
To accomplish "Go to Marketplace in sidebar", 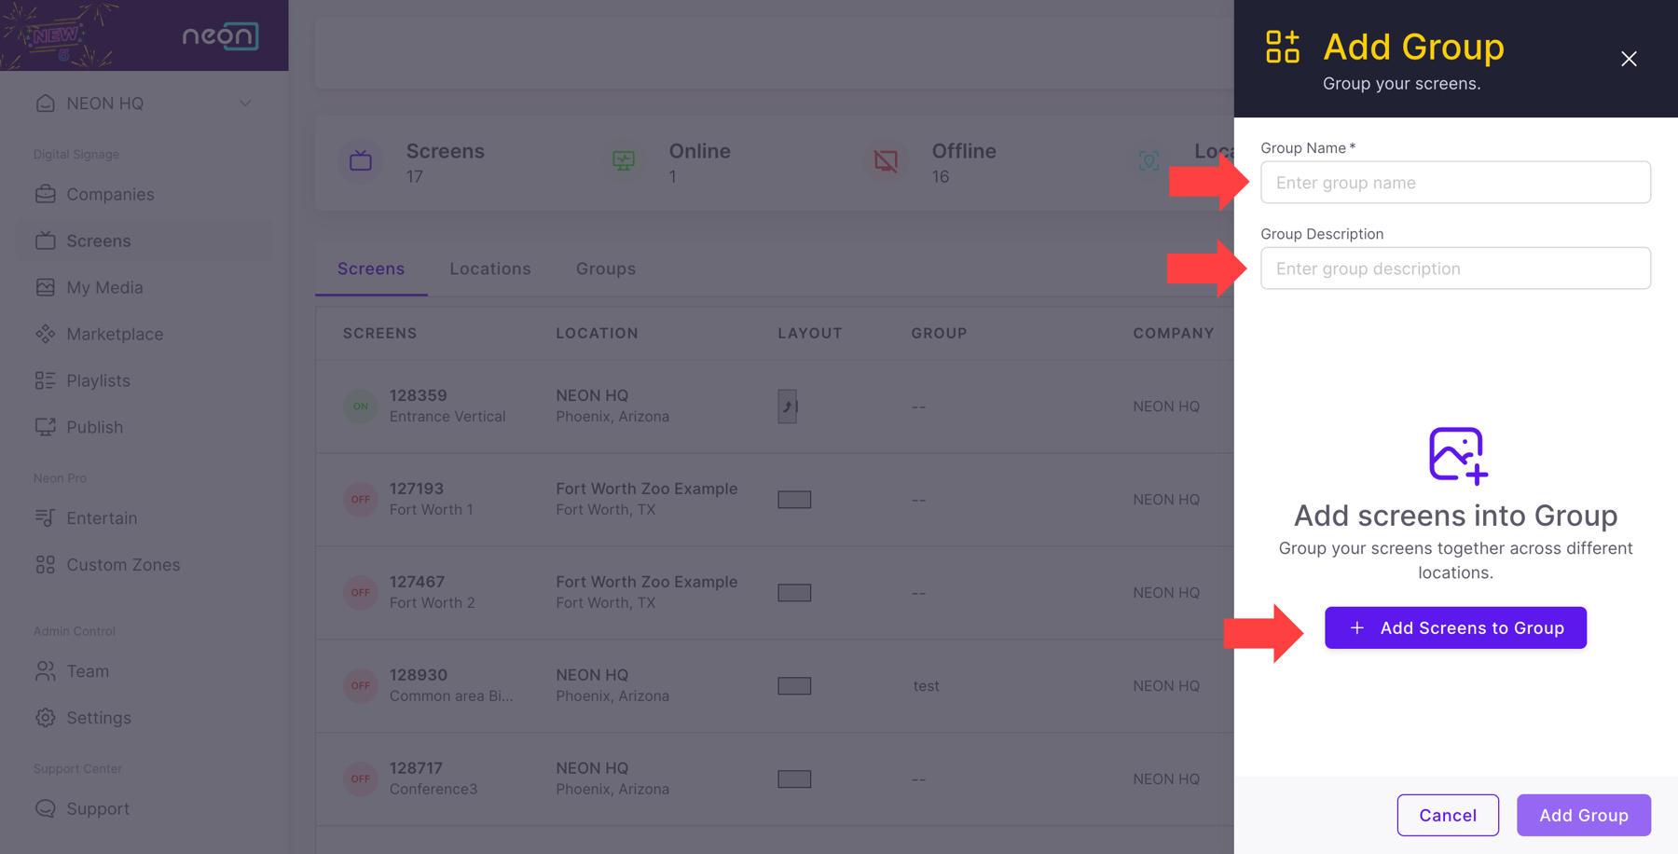I will click(x=114, y=334).
